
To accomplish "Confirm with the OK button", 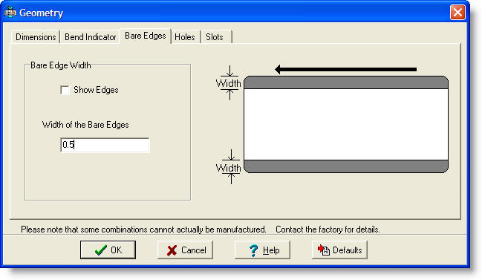I will pyautogui.click(x=108, y=250).
